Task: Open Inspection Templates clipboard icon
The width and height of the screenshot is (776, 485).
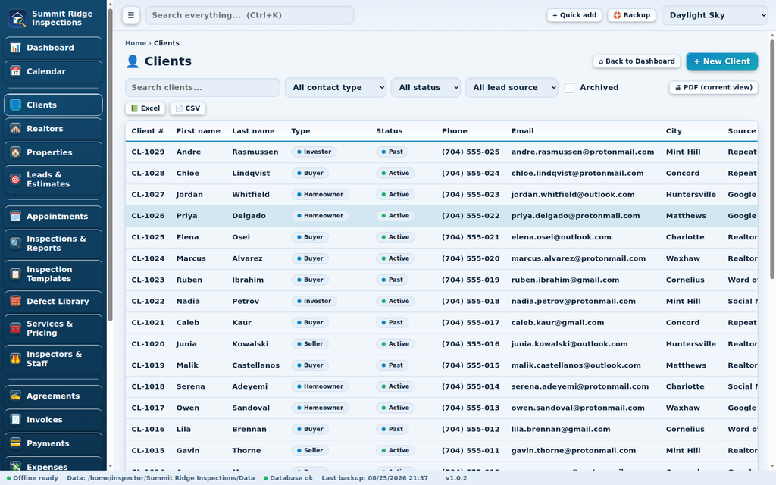Action: click(16, 274)
